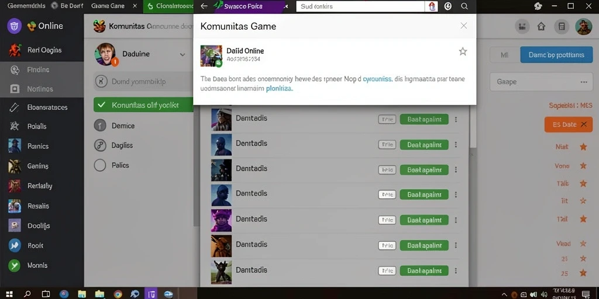Click the Online label in the sidebar header
Image resolution: width=599 pixels, height=299 pixels.
click(x=50, y=26)
